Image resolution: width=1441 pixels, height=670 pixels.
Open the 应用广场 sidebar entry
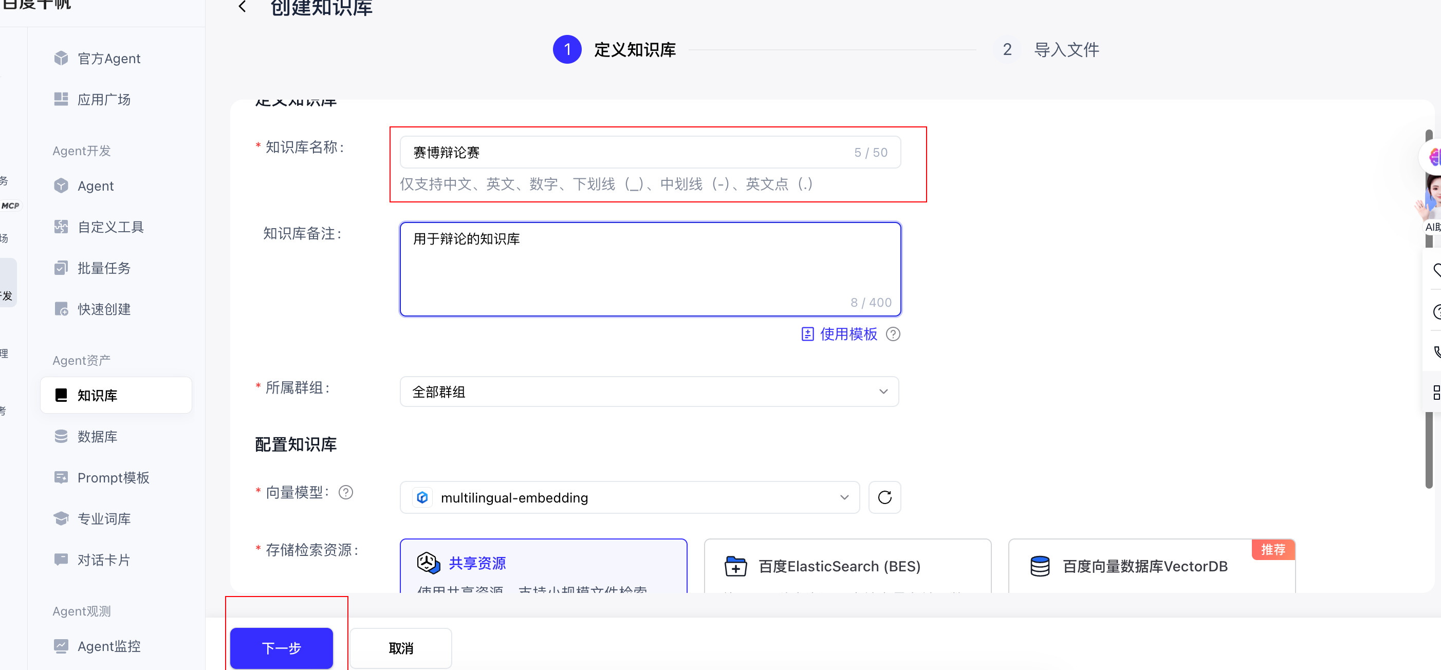click(x=104, y=99)
